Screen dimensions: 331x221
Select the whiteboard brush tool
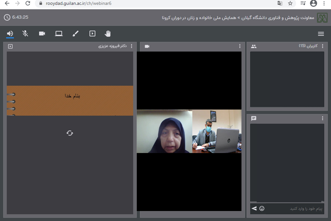coord(75,34)
